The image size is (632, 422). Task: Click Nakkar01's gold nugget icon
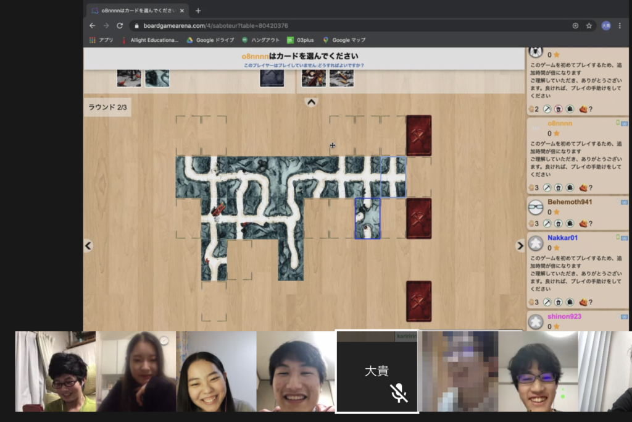[583, 302]
